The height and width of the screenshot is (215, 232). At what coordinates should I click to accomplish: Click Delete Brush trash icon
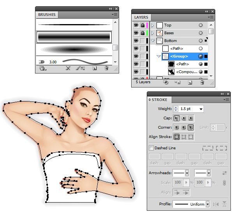106,68
